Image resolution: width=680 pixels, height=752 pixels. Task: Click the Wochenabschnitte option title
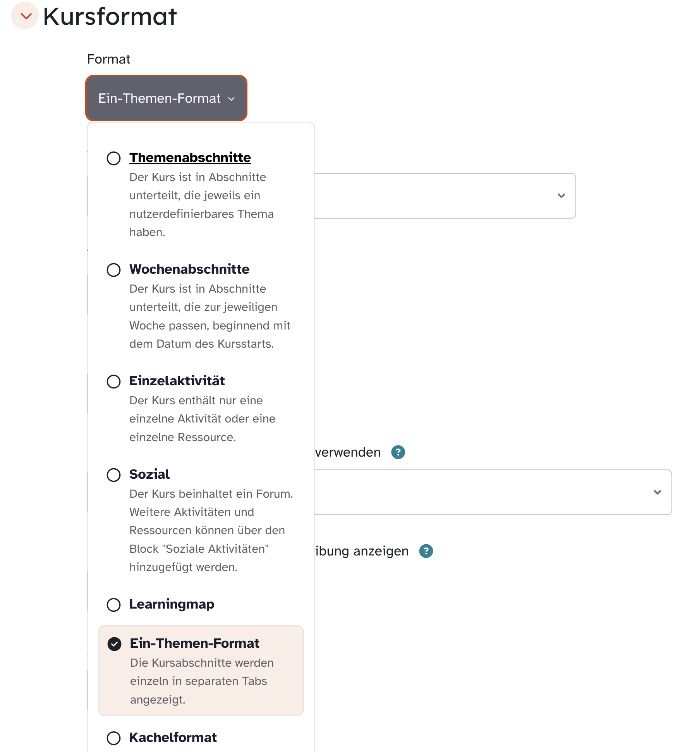coord(189,269)
